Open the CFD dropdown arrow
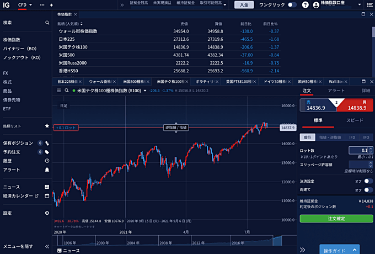 [30, 5]
